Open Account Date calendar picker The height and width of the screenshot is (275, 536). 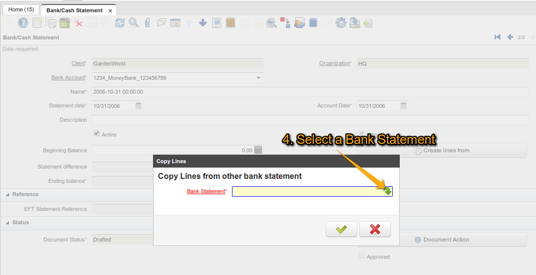(x=403, y=106)
